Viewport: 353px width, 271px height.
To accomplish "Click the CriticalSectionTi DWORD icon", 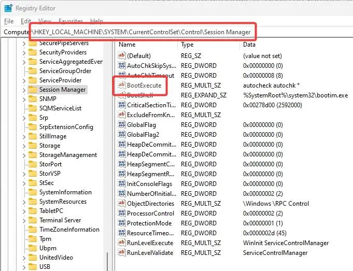I will (x=122, y=105).
